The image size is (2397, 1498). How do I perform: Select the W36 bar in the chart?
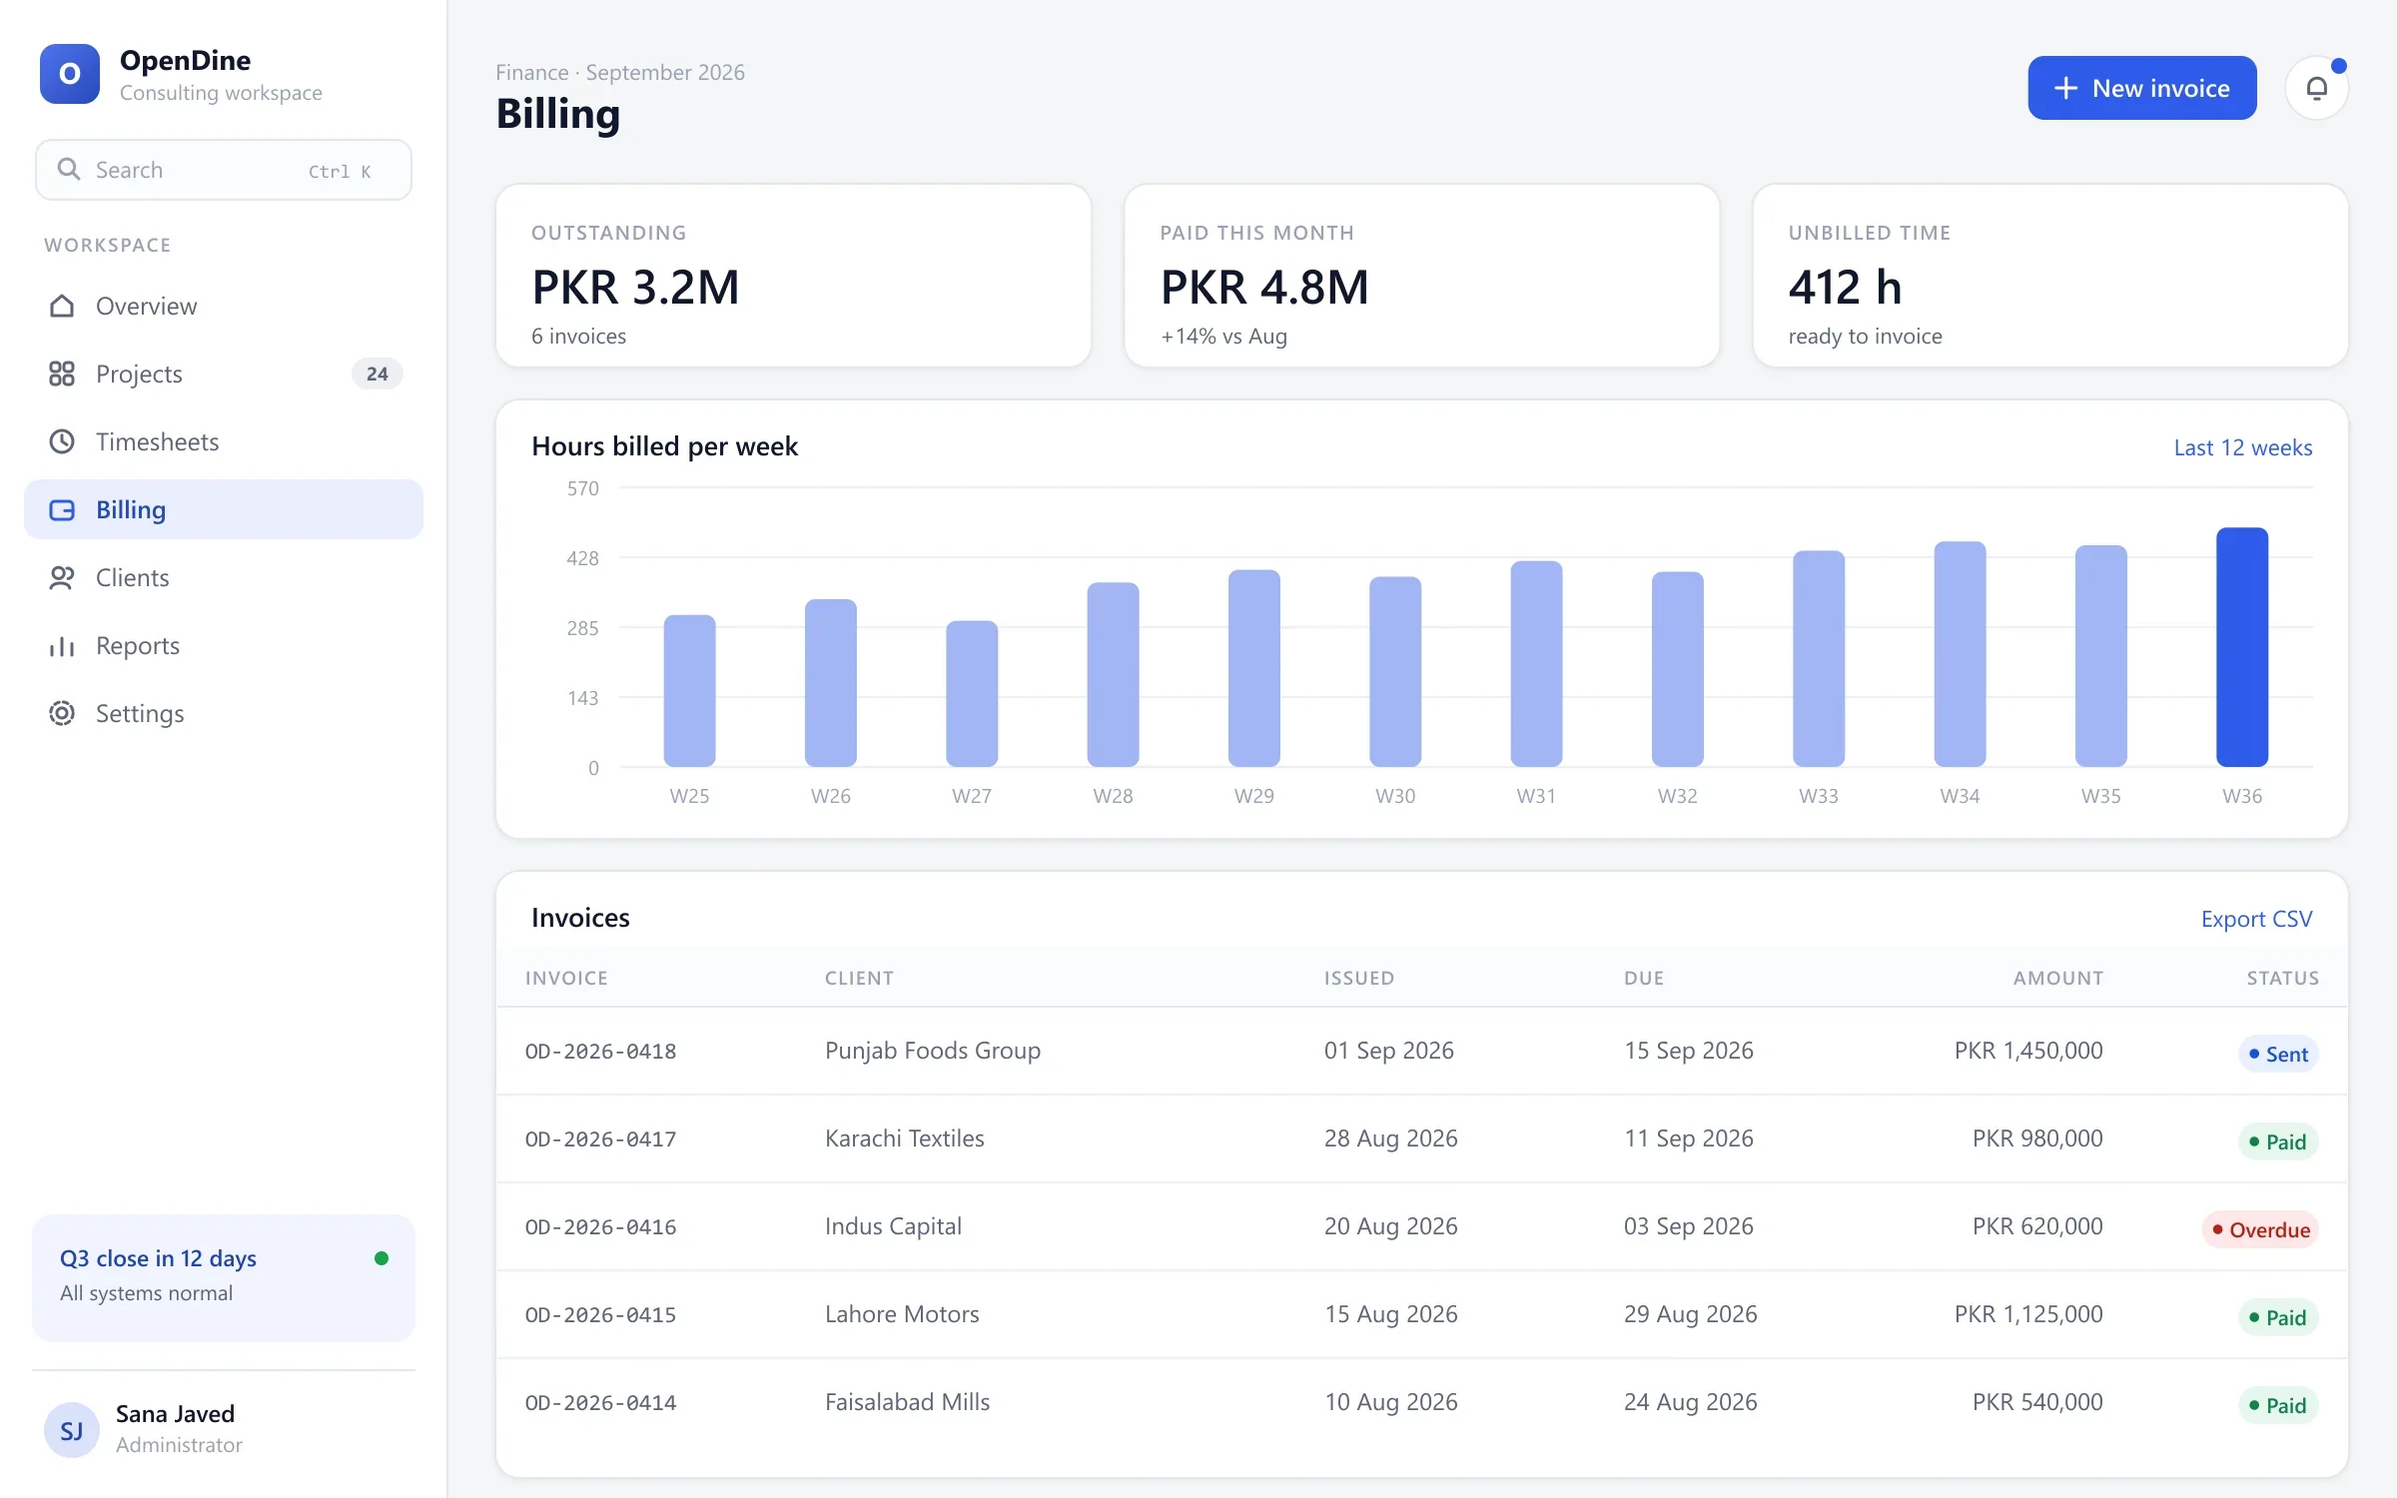click(2242, 647)
